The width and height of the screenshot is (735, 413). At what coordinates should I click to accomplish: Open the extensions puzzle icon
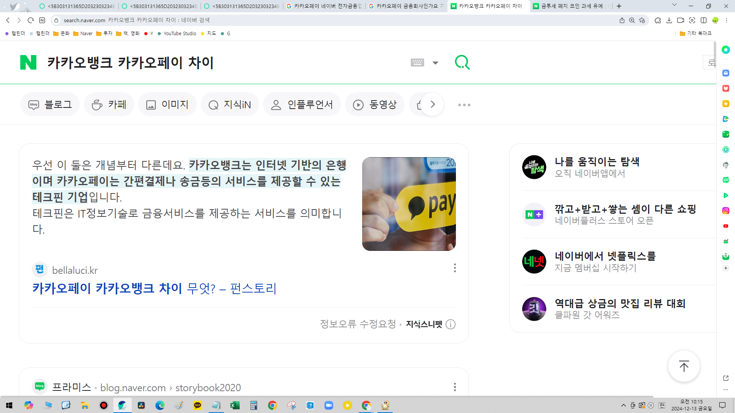[x=658, y=20]
